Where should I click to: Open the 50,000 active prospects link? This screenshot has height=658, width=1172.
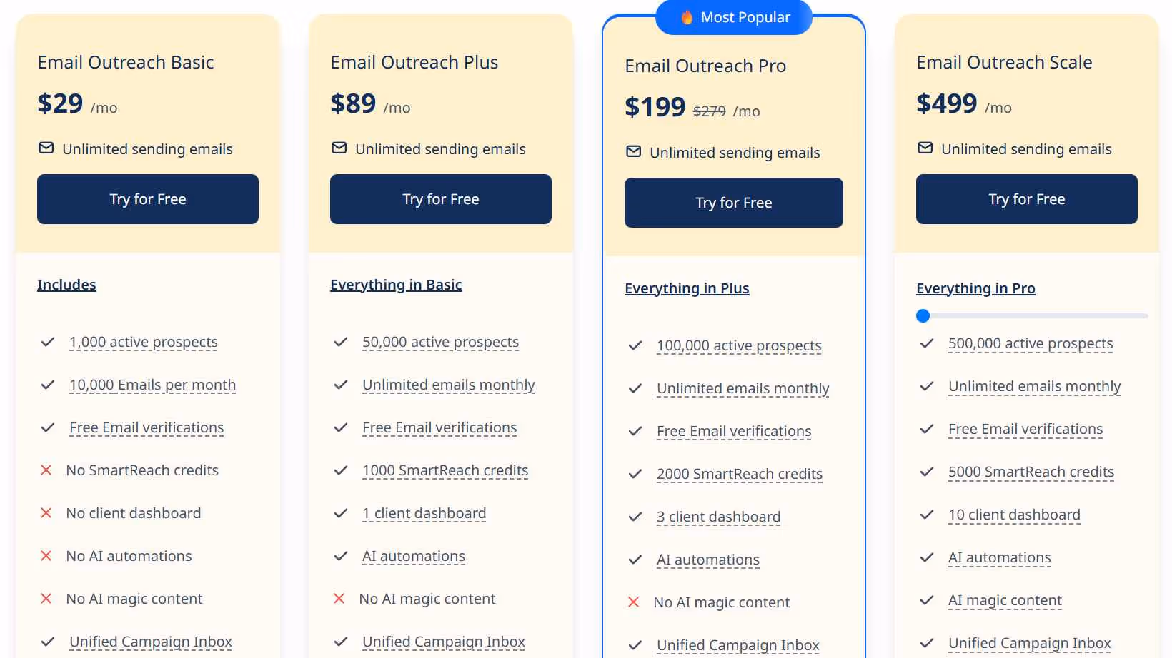[440, 342]
